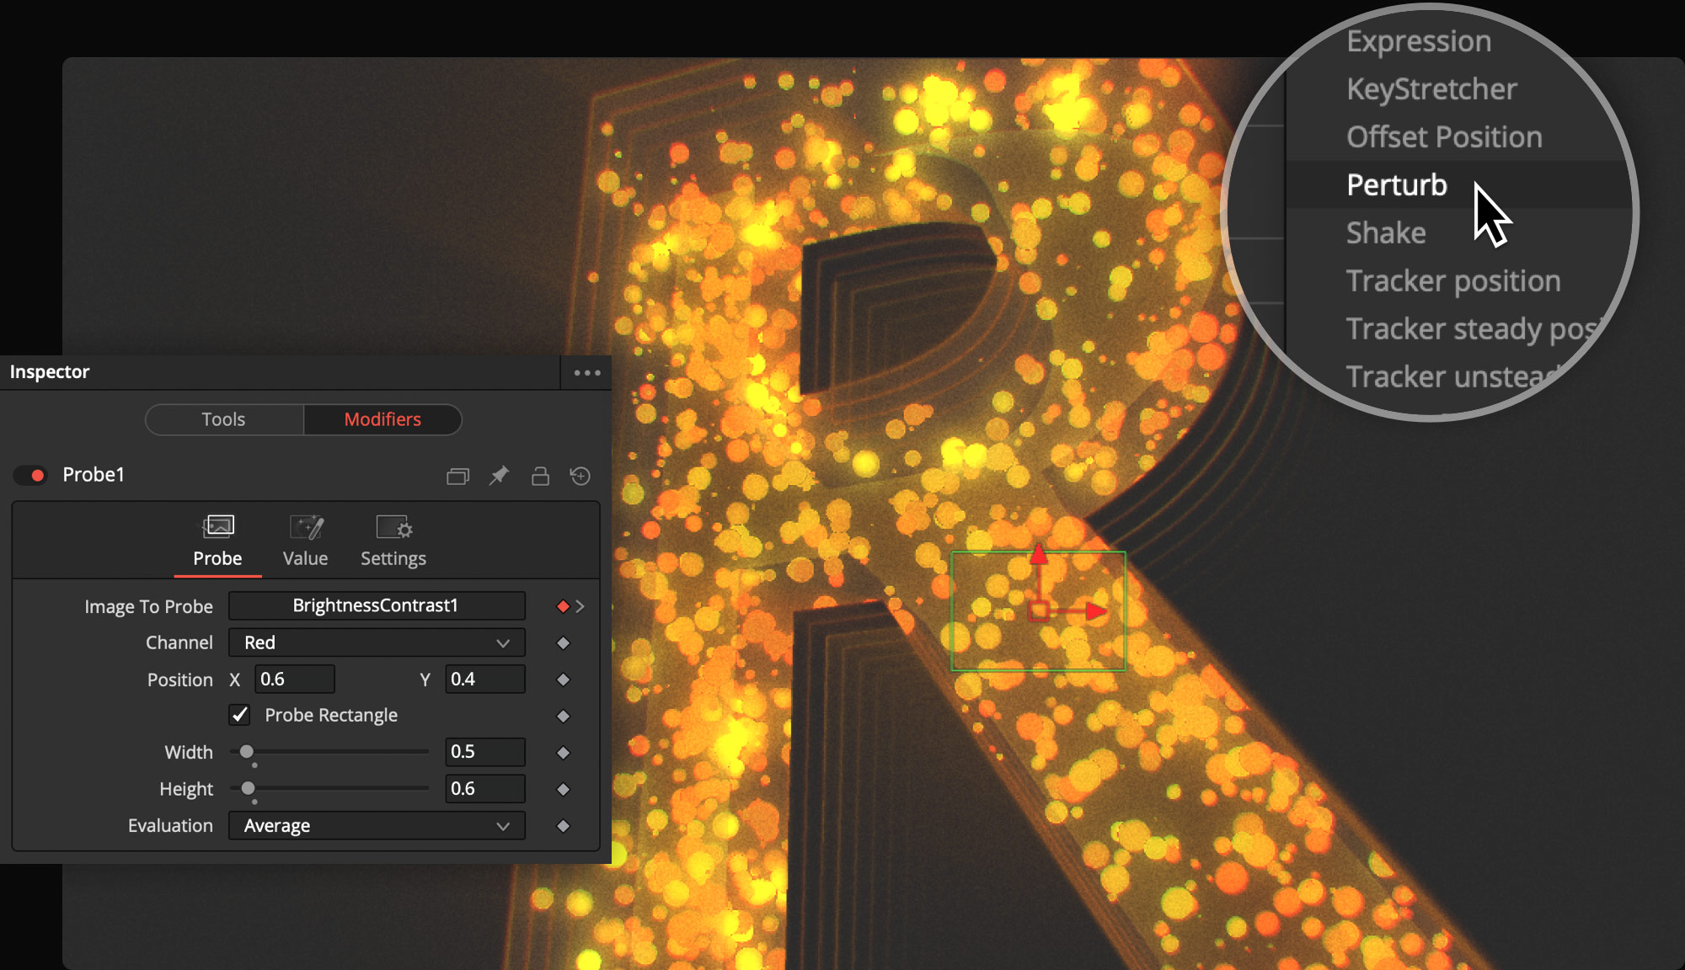
Task: Click the Value tab icon
Action: coord(304,528)
